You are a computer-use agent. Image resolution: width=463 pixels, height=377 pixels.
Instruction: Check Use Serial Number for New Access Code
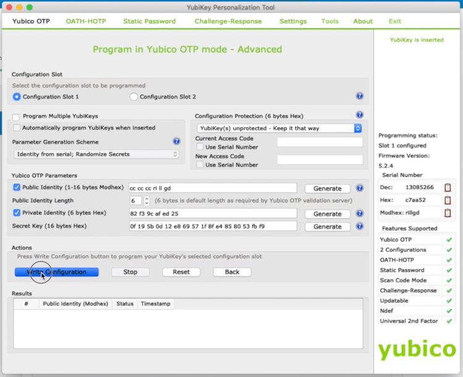pyautogui.click(x=200, y=165)
